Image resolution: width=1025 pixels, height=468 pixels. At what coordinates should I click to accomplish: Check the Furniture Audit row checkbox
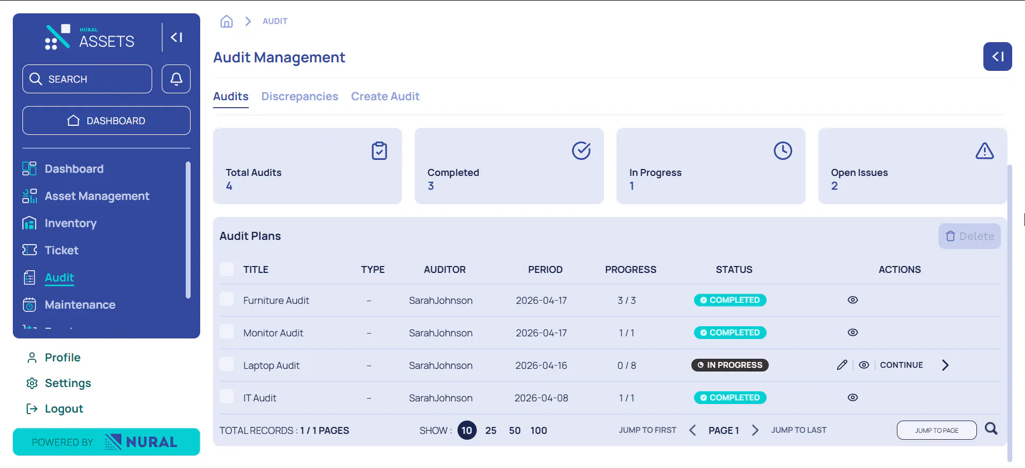(x=227, y=299)
